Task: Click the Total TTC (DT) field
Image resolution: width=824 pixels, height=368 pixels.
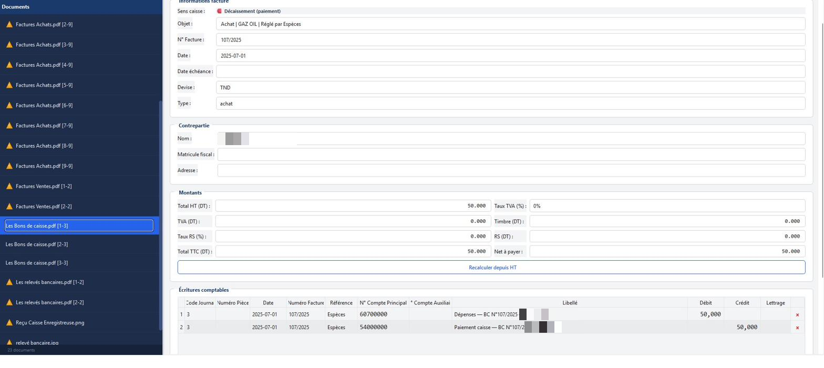Action: (353, 252)
